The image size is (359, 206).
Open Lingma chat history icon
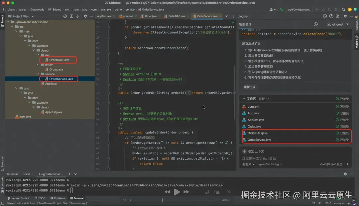click(325, 16)
